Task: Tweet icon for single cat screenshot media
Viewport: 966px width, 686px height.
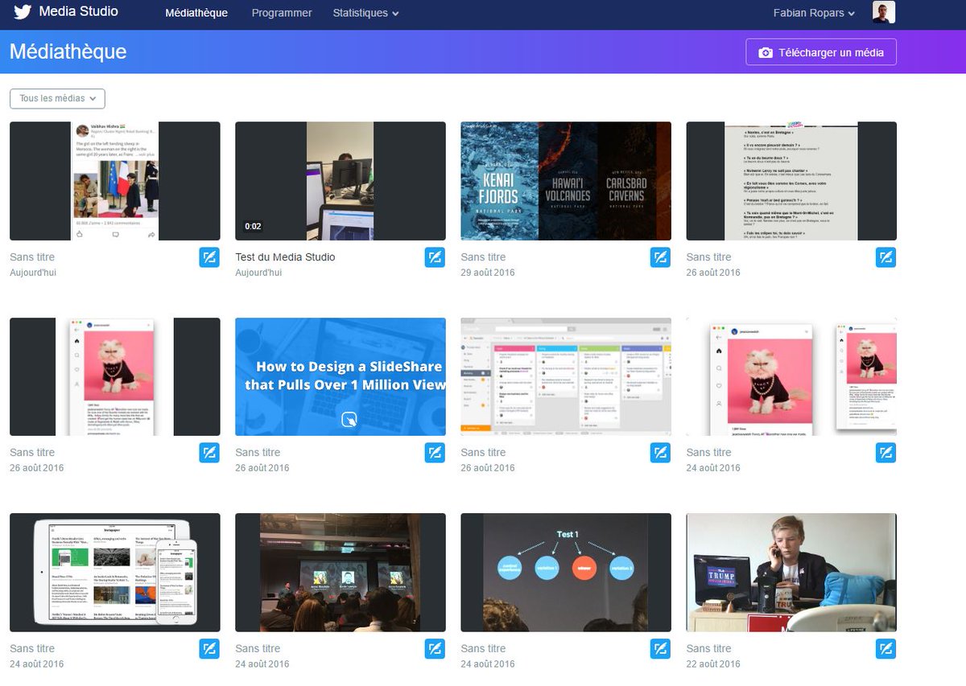Action: click(209, 453)
